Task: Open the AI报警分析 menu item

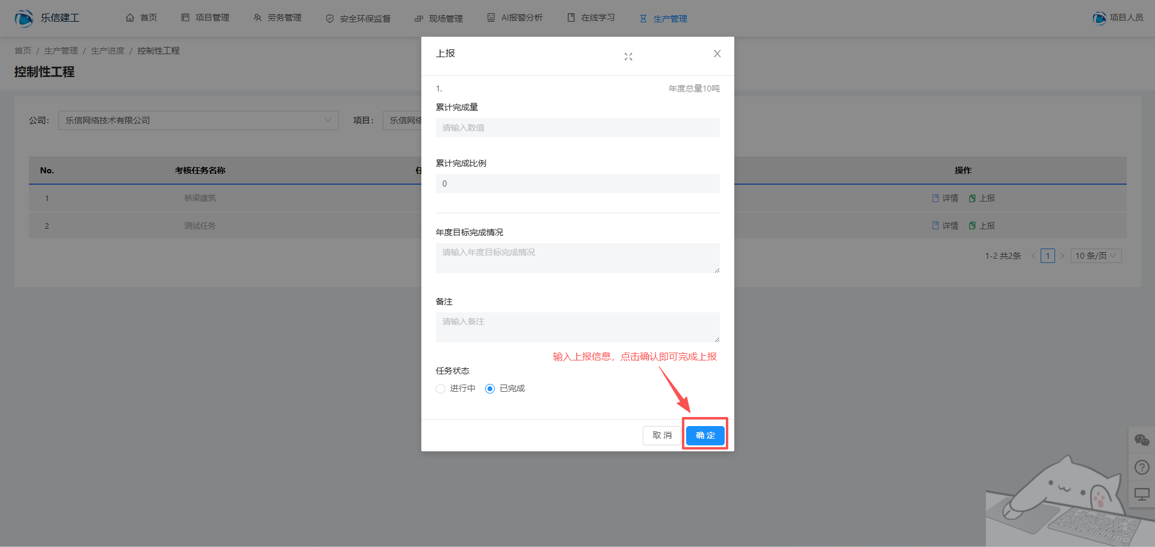Action: (x=515, y=18)
